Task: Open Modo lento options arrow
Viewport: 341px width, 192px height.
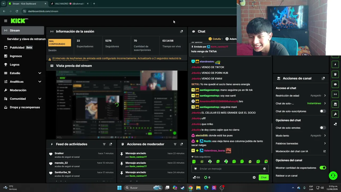Action: click(325, 135)
